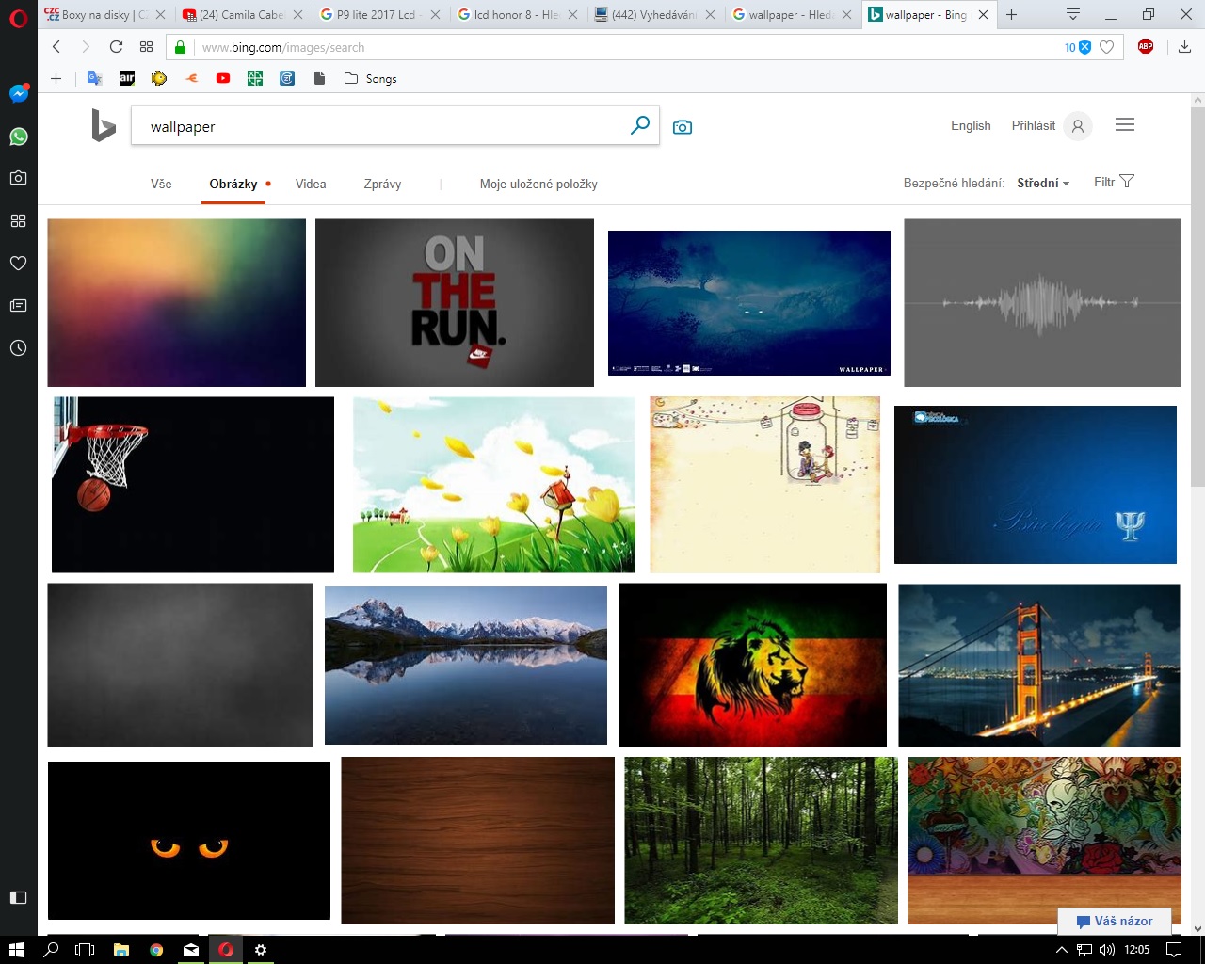Open the Opera main menu
Viewport: 1205px width, 964px height.
(x=18, y=18)
